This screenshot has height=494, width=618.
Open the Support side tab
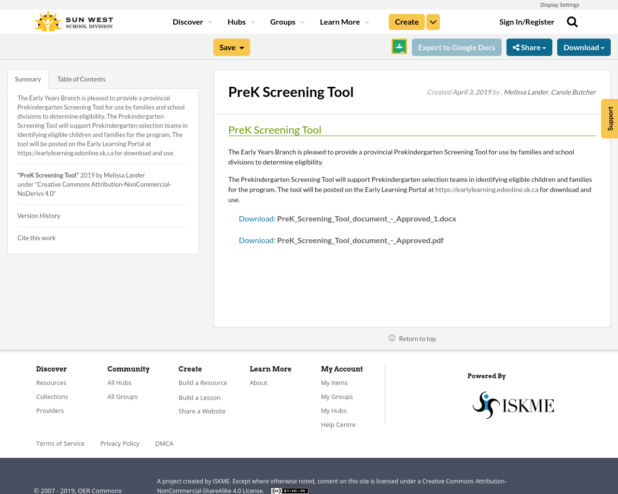[609, 119]
